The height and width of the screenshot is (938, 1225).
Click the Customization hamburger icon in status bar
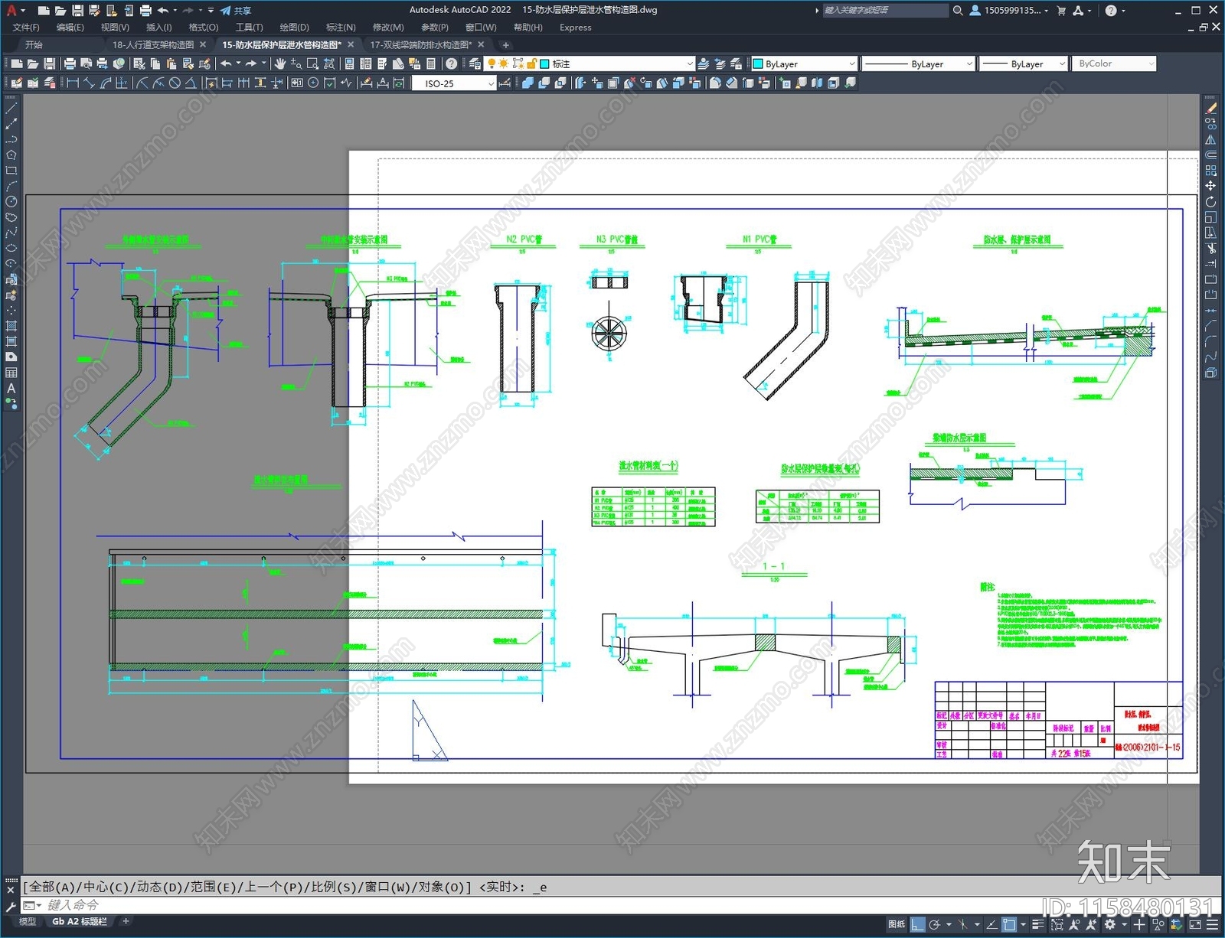click(1212, 924)
